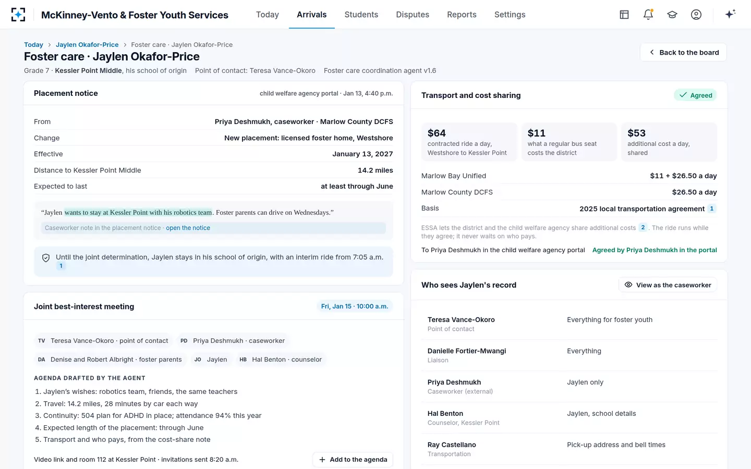
Task: Click Add to the agenda button
Action: point(353,460)
